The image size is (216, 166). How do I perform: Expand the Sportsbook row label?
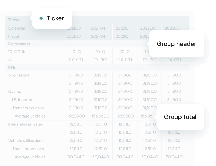coord(19,75)
